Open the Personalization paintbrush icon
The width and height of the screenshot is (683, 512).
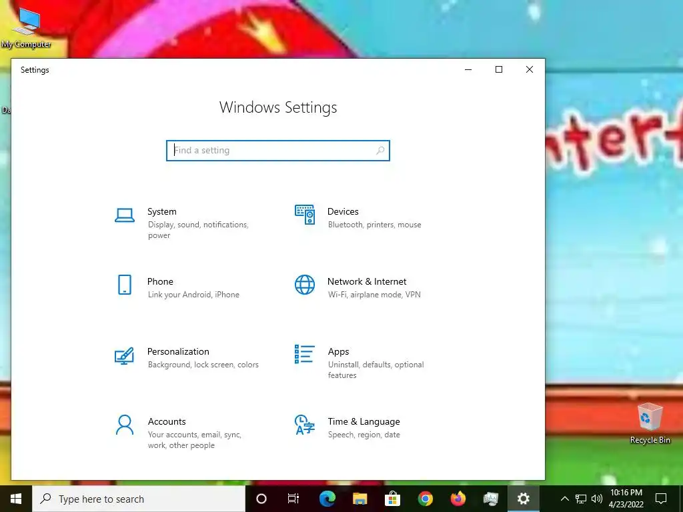[x=124, y=356]
